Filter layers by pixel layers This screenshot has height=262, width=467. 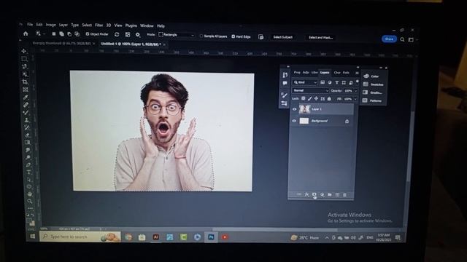tap(323, 82)
